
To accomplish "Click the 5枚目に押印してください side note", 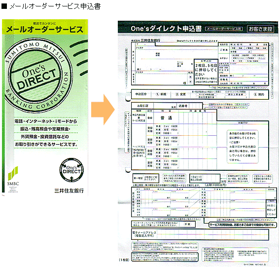I will [271, 209].
